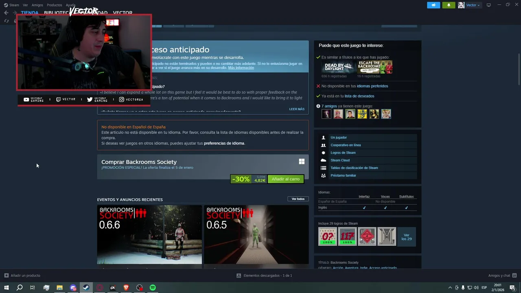View the gray hallway achievement icon
521x293 pixels.
[x=387, y=236]
